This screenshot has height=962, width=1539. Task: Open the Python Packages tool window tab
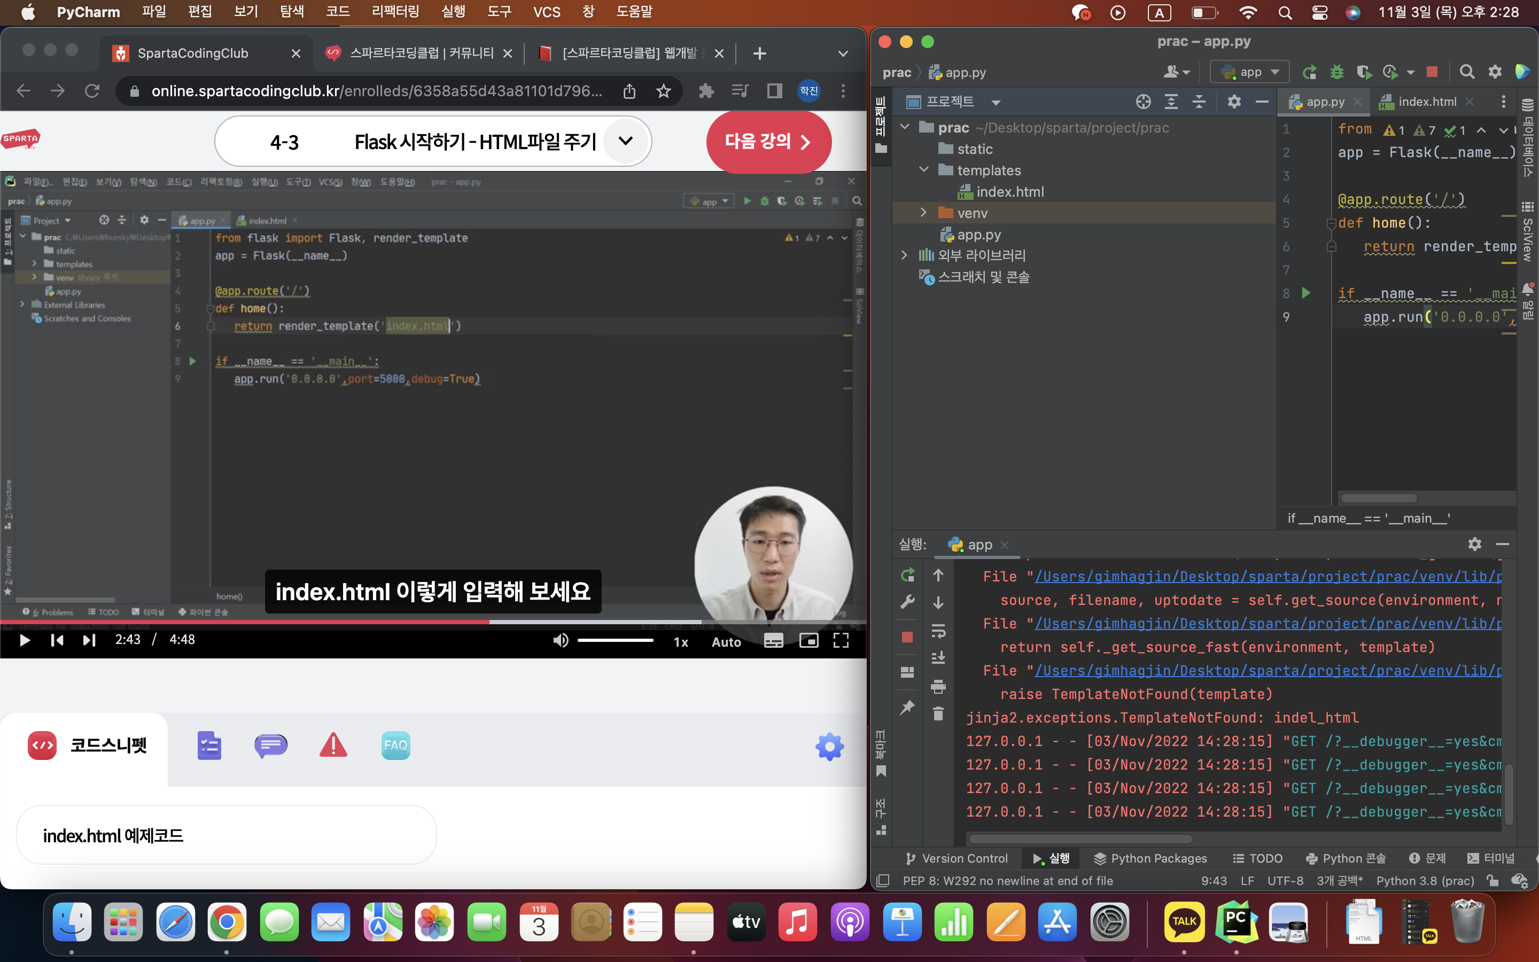tap(1150, 858)
